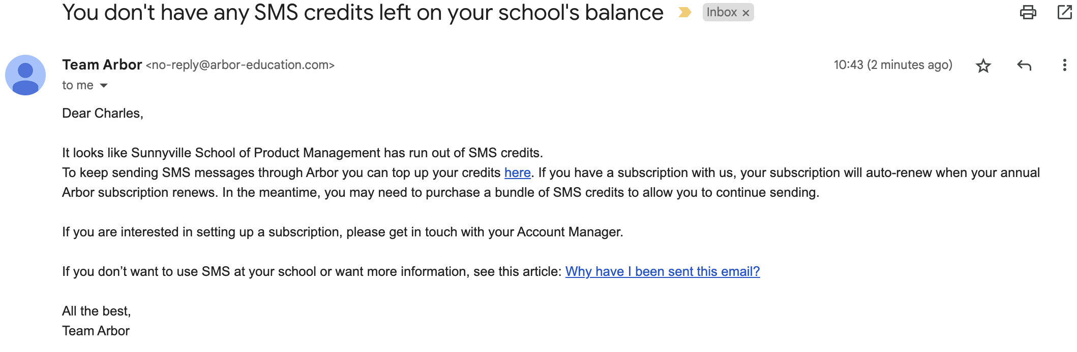Click the sender name Team Arbor
Viewport: 1077px width, 352px height.
pos(102,65)
